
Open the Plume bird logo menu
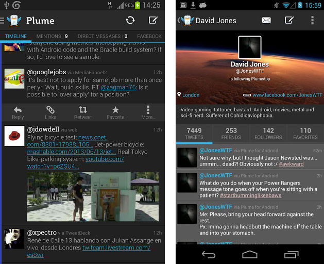(14, 20)
